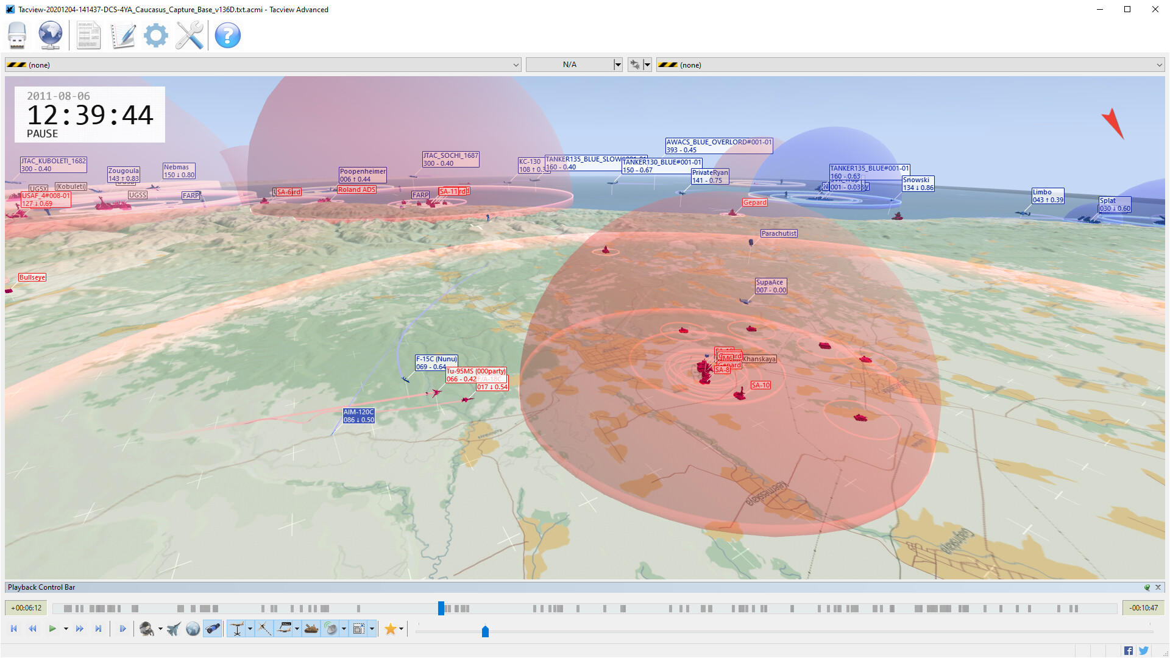
Task: Open the flight log notes icon
Action: tap(122, 35)
